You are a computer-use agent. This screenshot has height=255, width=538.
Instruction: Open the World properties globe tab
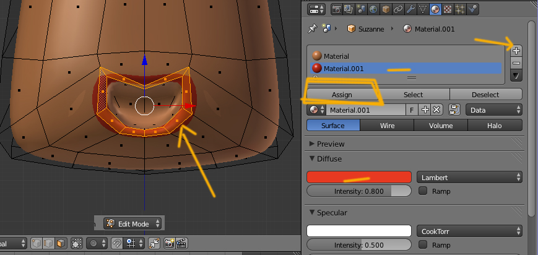373,9
